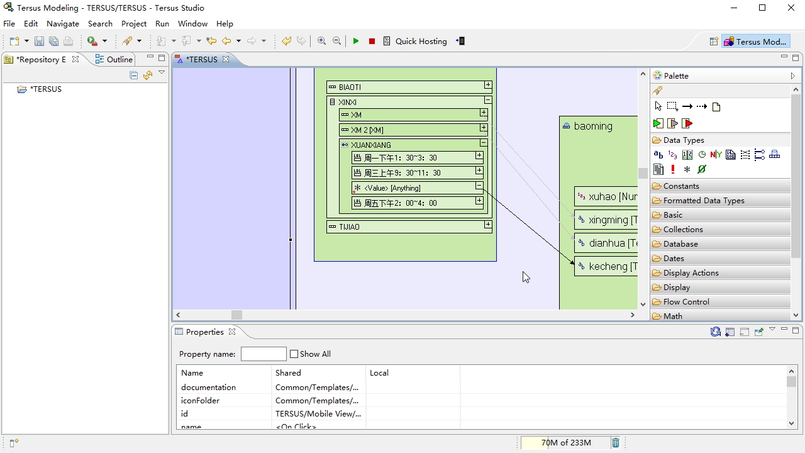The image size is (805, 453).
Task: Select the *TERSUS editor tab
Action: pos(201,59)
